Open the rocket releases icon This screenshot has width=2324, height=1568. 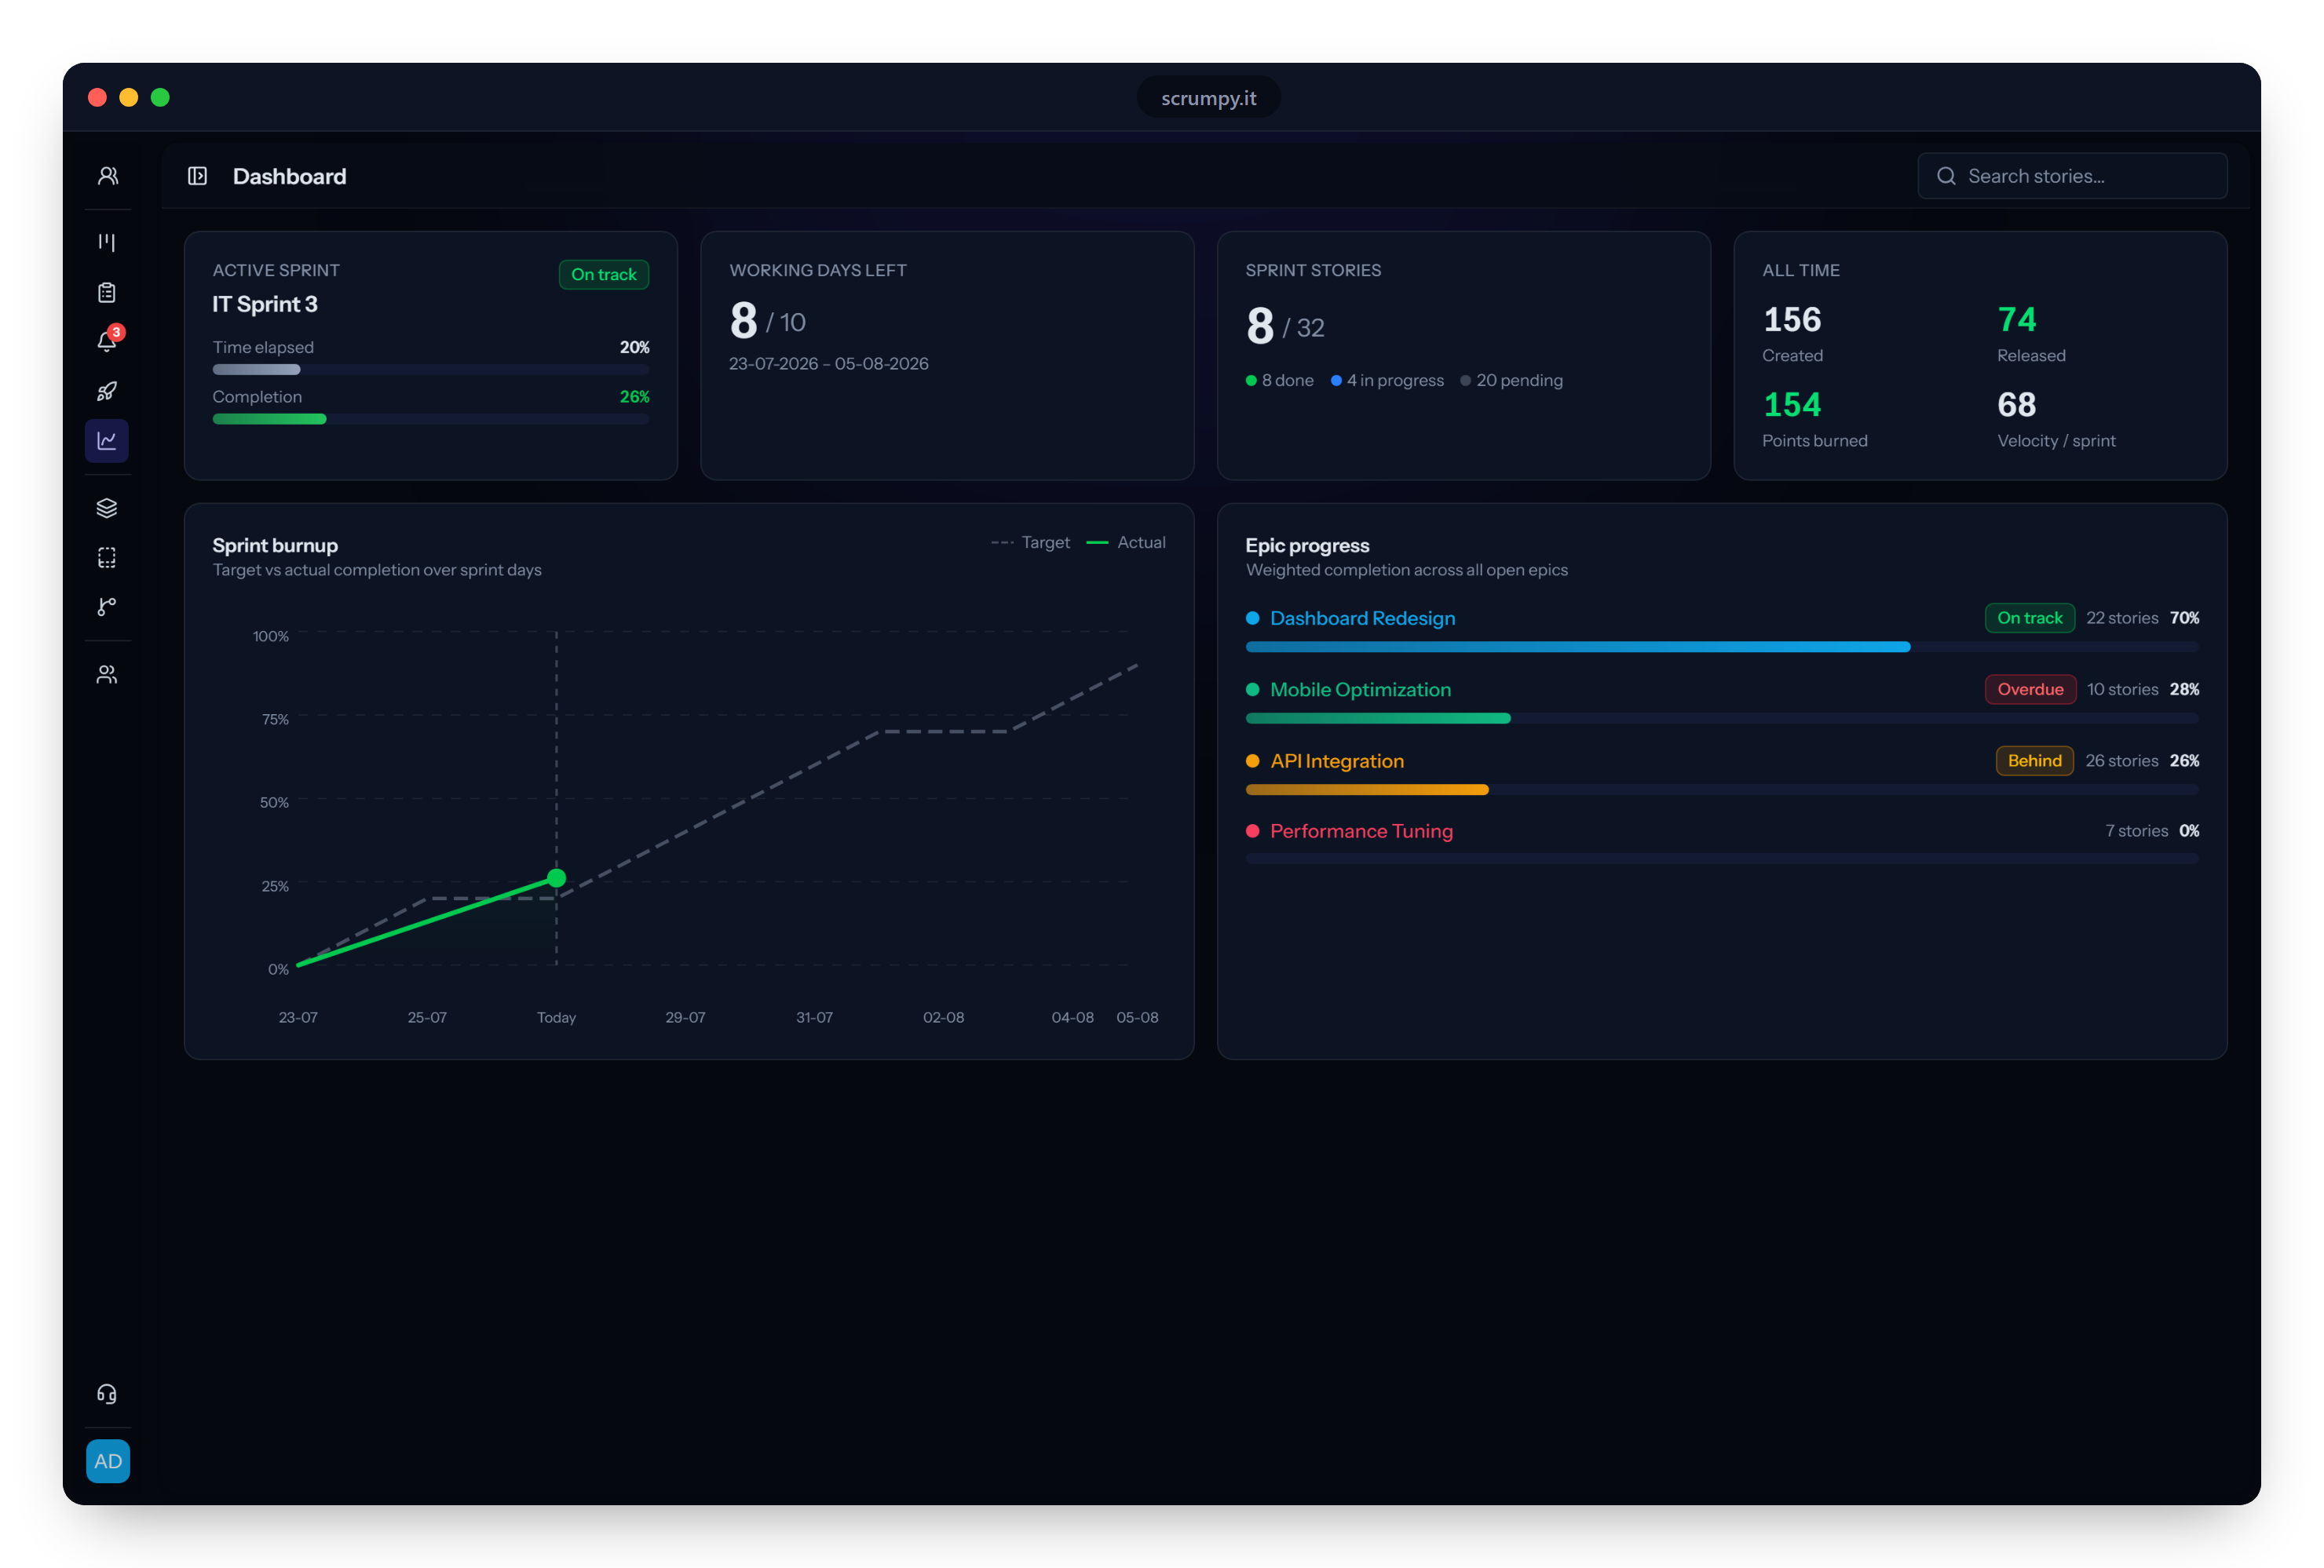tap(107, 391)
